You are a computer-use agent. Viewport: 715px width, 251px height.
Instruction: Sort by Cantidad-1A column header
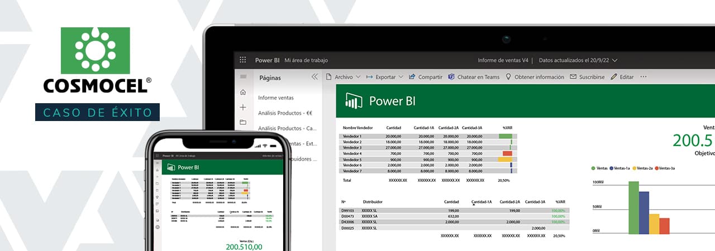tap(481, 202)
